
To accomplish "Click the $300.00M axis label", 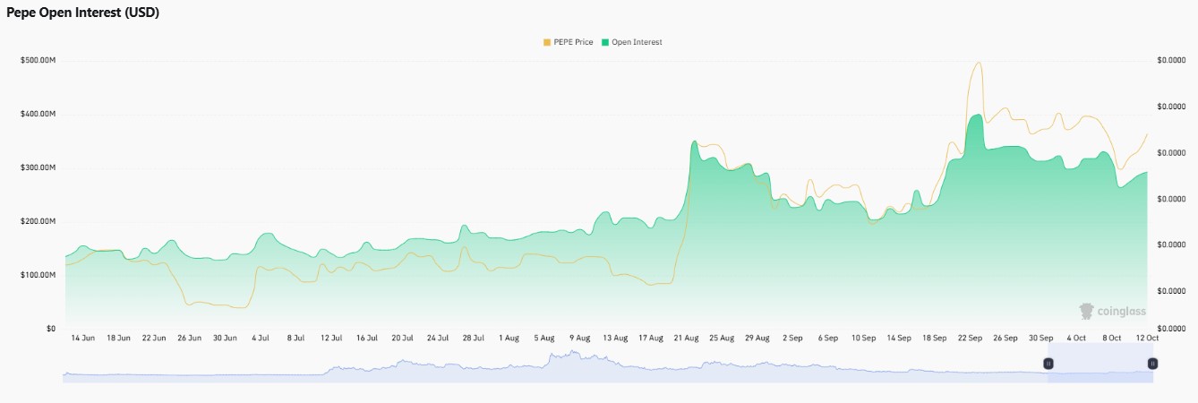I will [38, 167].
